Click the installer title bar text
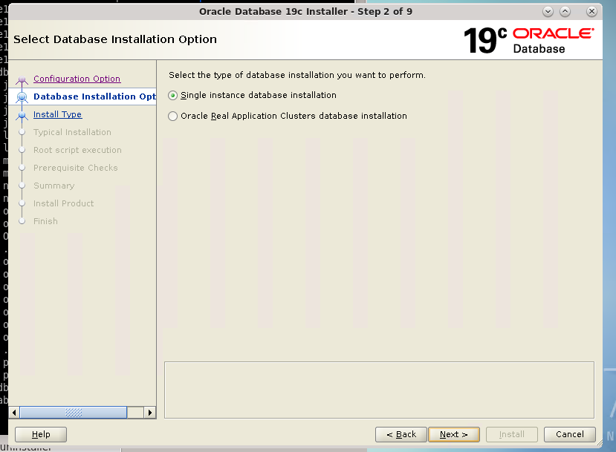 (305, 11)
